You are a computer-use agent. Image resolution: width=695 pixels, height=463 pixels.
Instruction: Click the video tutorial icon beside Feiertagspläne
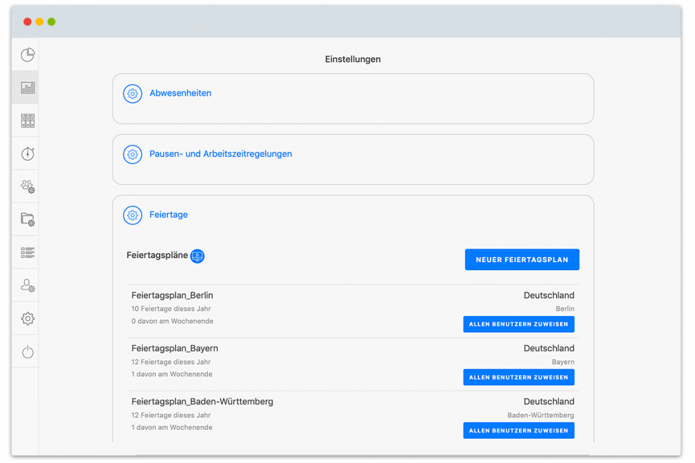click(197, 256)
